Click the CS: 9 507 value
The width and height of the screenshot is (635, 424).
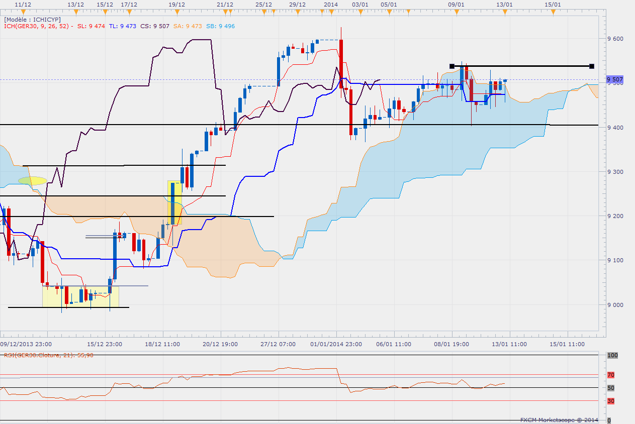155,26
